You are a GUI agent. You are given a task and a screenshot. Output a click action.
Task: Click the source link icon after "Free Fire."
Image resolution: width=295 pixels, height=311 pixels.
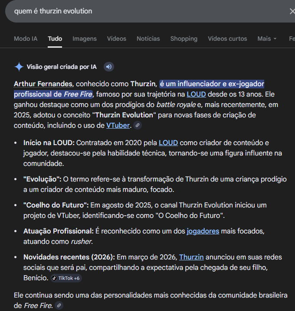pos(59,305)
